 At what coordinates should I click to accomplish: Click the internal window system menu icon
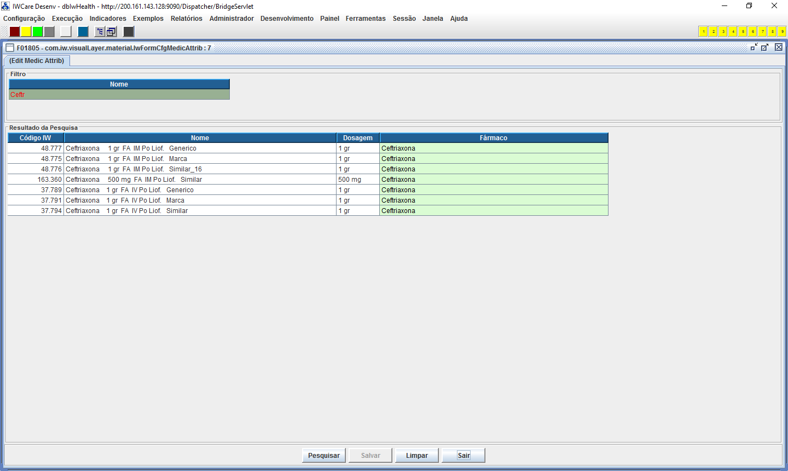10,48
